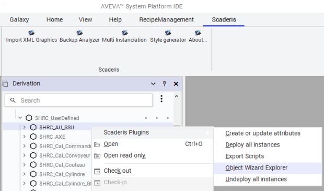The width and height of the screenshot is (324, 191).
Task: Collapse the $HRC_UserDefined tree node
Action: coord(20,118)
